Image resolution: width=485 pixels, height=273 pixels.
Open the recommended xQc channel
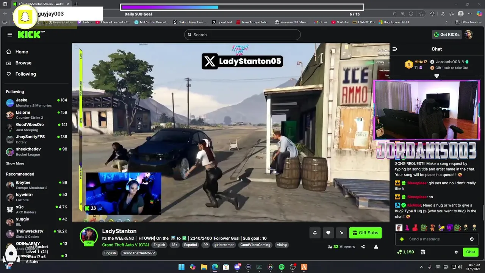click(x=36, y=209)
